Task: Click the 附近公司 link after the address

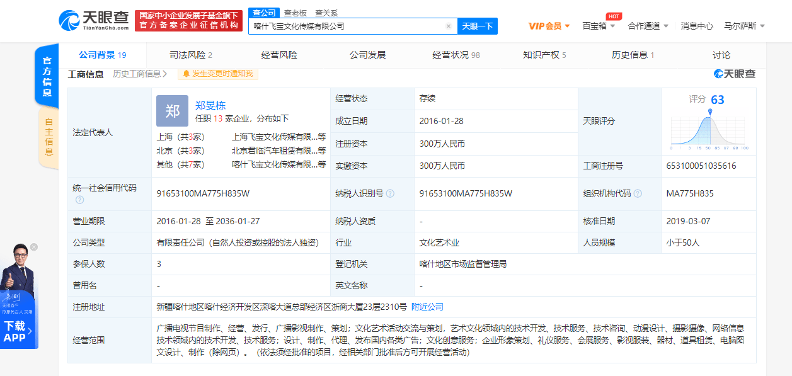Action: pos(427,307)
